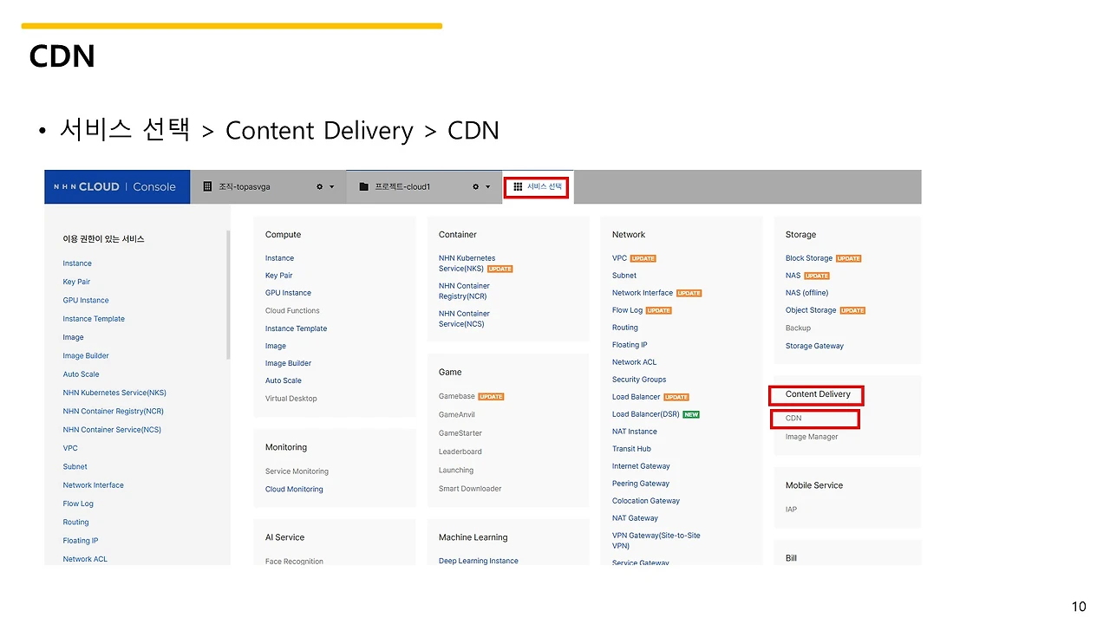Open Key Pair in the left sidebar list
The image size is (1110, 624).
(x=76, y=282)
